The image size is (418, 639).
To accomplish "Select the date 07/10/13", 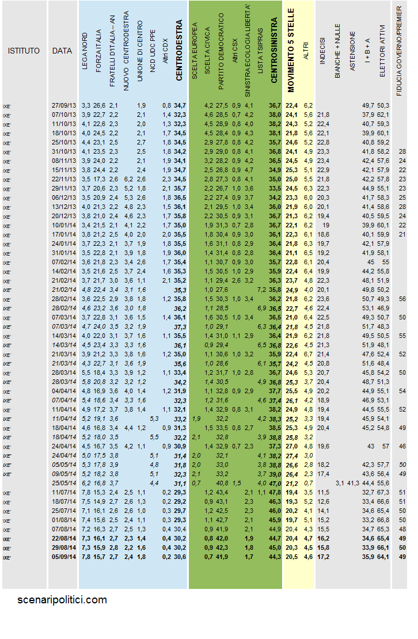I will click(x=64, y=115).
